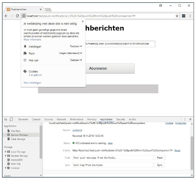Click main panel scrollbar down arrow
Image resolution: width=196 pixels, height=179 pixels.
192,176
